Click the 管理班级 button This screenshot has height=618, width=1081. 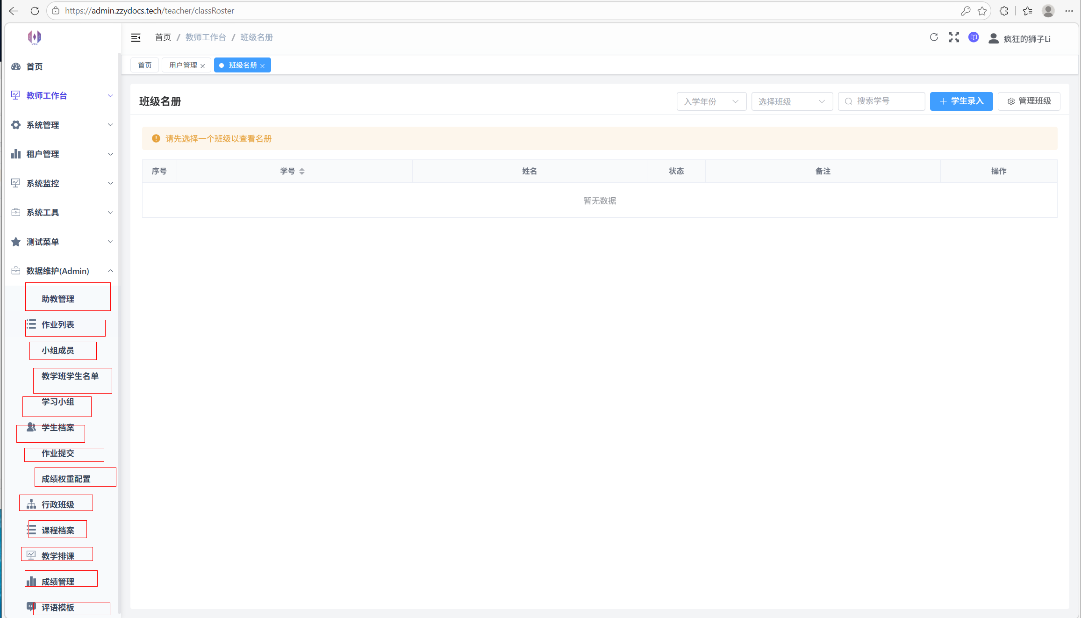(x=1029, y=101)
